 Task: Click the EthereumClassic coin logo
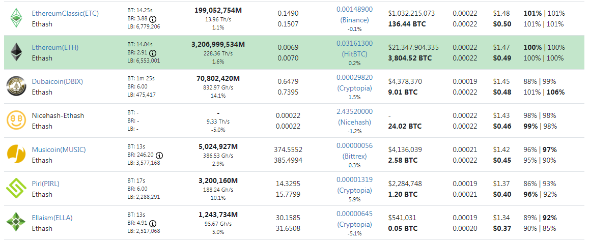pyautogui.click(x=16, y=18)
